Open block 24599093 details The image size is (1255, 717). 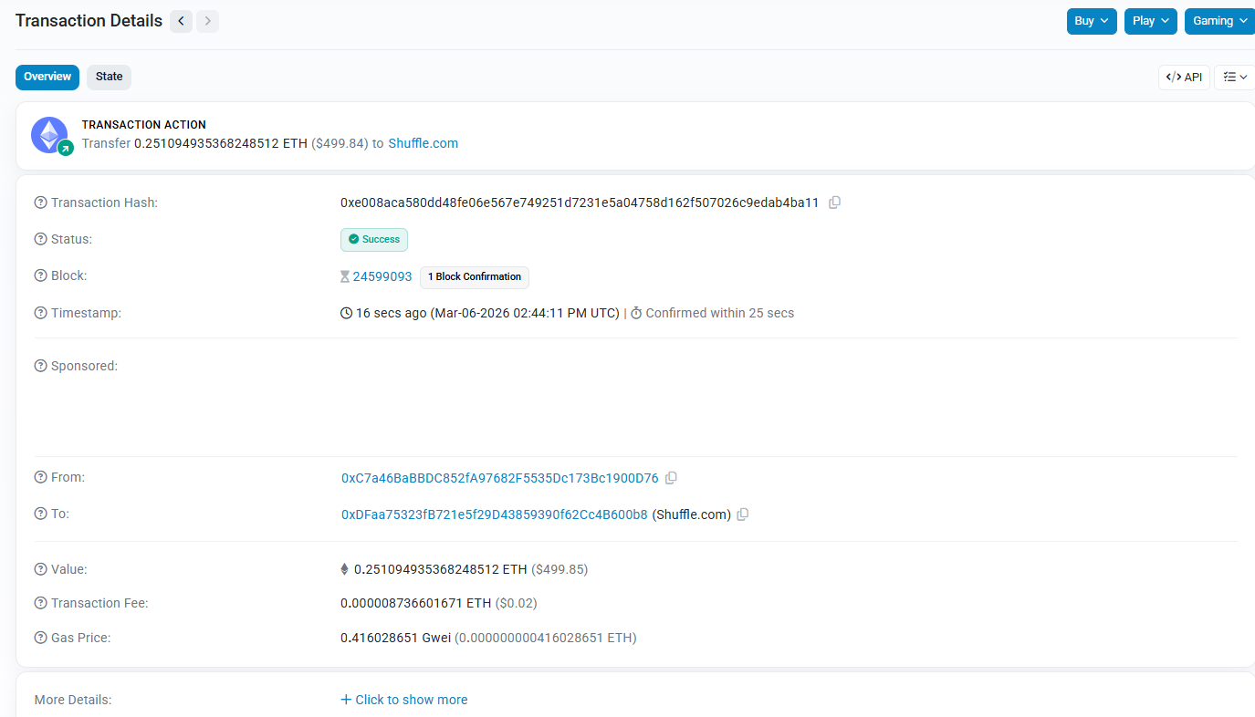click(x=382, y=275)
